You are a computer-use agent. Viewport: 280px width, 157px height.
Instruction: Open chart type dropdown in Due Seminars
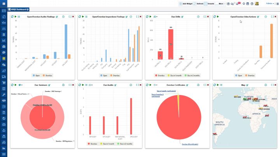point(20,85)
